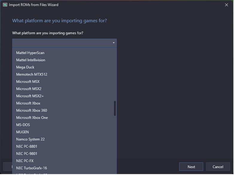Choose NEC TurboGrafx-16 option
Image resolution: width=234 pixels, height=175 pixels.
64,168
